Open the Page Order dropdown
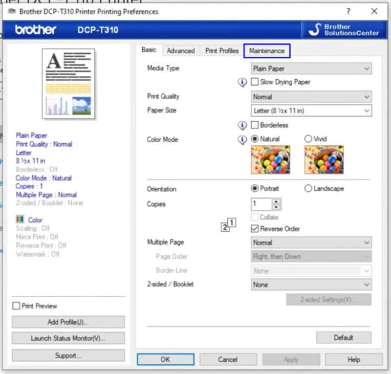391x374 pixels. click(x=311, y=257)
